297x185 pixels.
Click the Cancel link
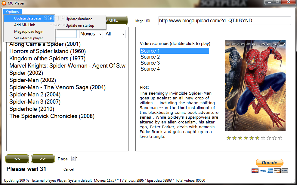click(69, 169)
